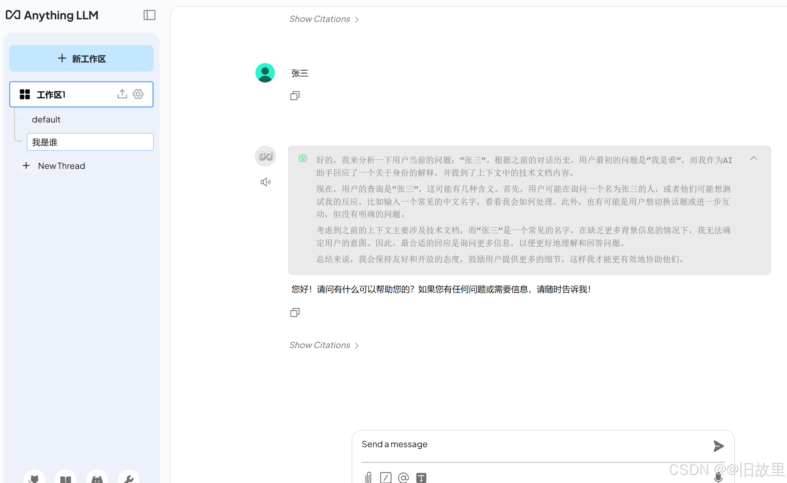787x483 pixels.
Task: Click the send message arrow
Action: point(718,446)
